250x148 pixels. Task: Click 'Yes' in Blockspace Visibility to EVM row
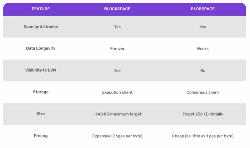[x=117, y=71]
